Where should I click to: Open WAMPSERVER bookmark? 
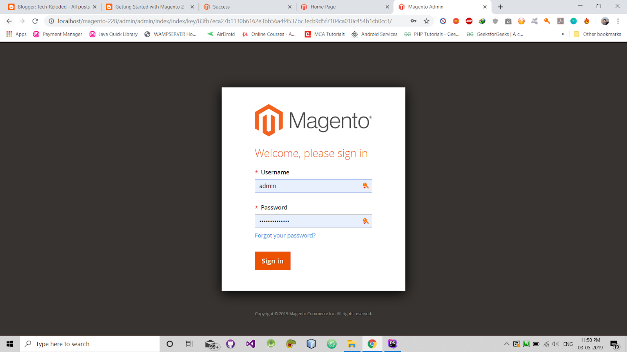[170, 34]
